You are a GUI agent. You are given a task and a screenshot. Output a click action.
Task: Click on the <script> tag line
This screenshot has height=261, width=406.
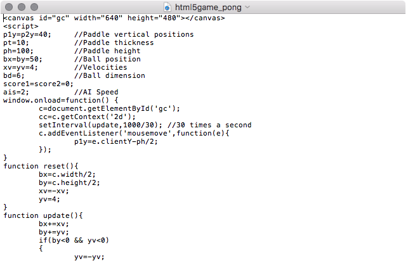coord(21,26)
